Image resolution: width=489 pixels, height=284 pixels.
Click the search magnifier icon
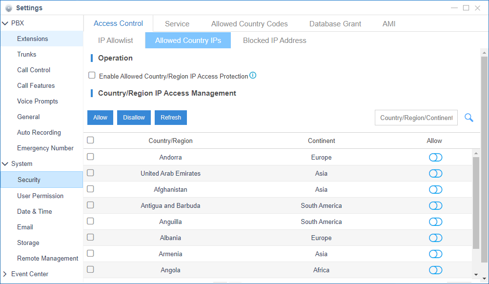(469, 118)
